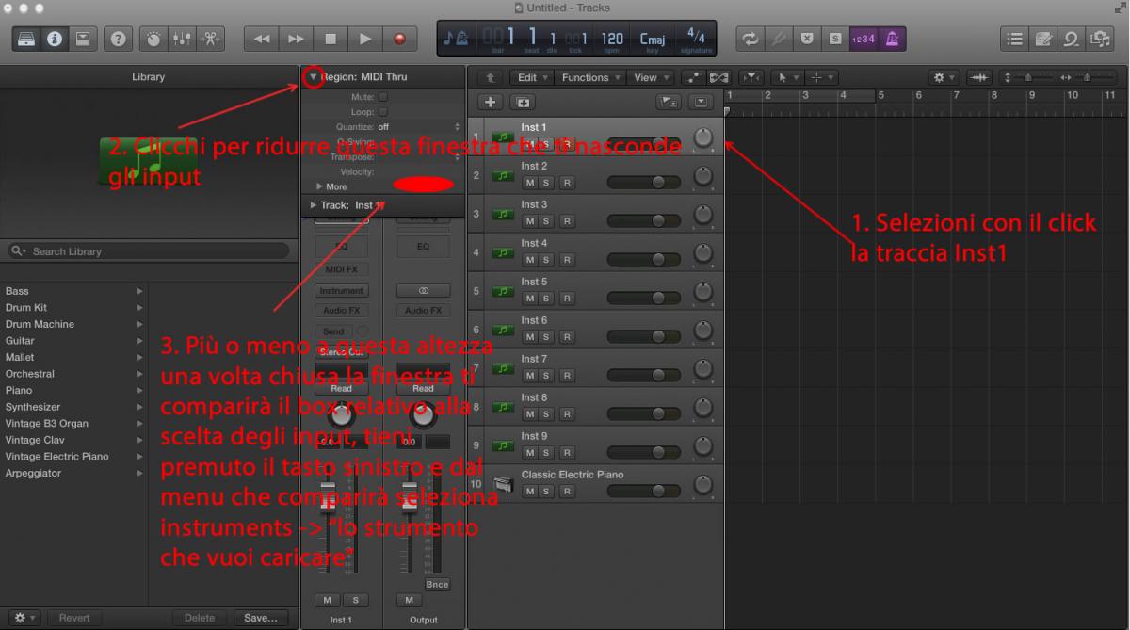Toggle the Cycle mode icon

pyautogui.click(x=751, y=40)
